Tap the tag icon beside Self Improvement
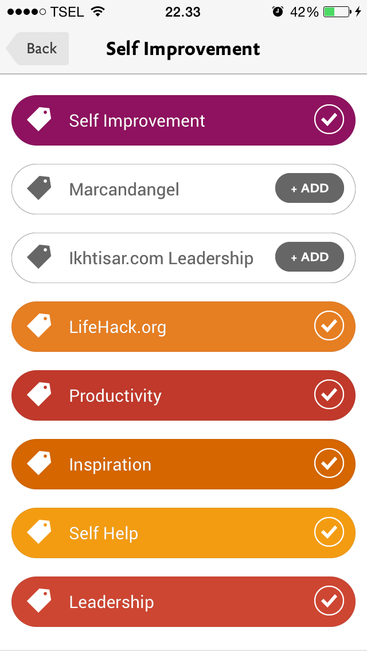The width and height of the screenshot is (367, 651). tap(39, 119)
